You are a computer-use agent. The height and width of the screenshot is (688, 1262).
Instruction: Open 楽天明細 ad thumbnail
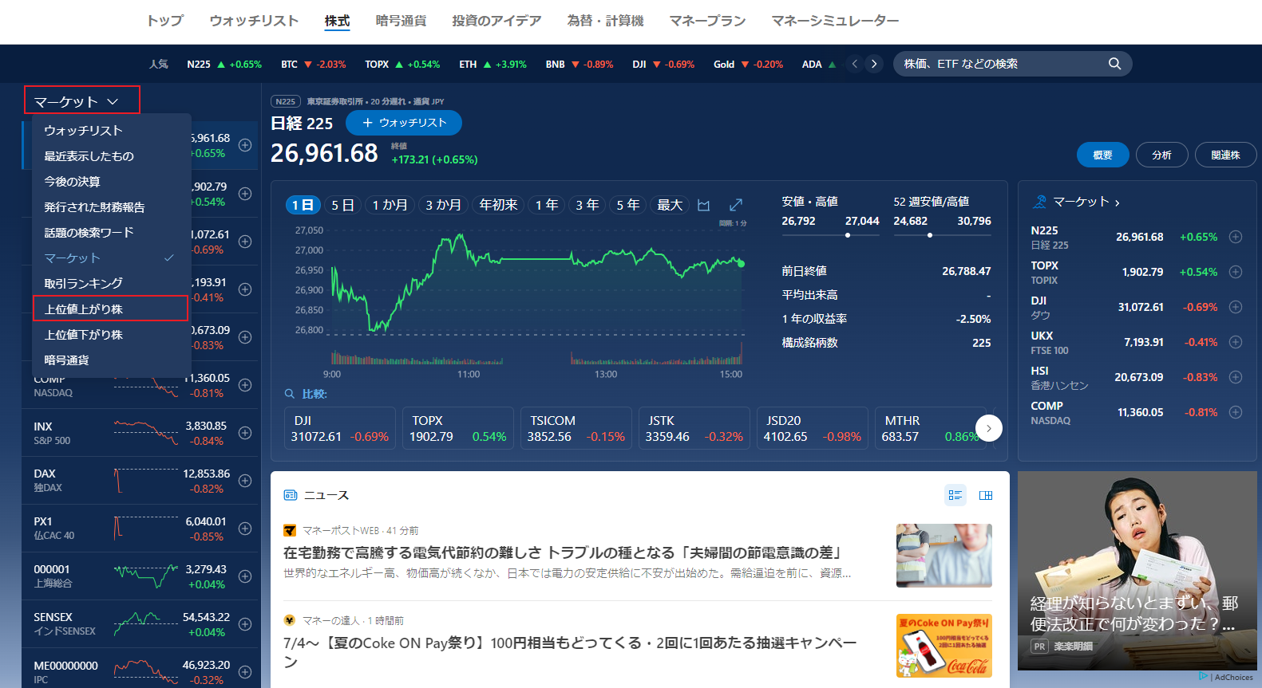coord(1137,571)
